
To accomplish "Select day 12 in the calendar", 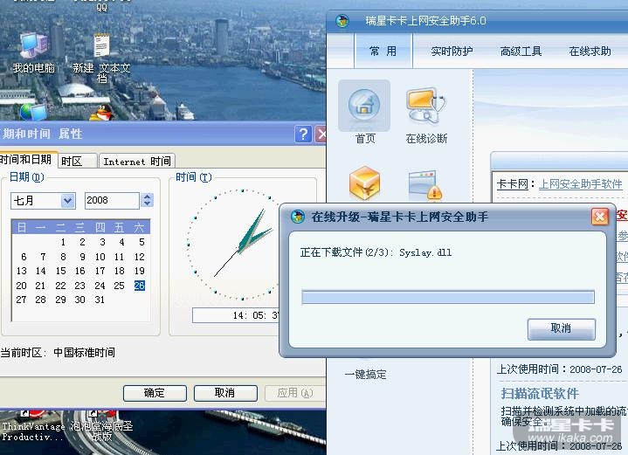I will pos(139,257).
